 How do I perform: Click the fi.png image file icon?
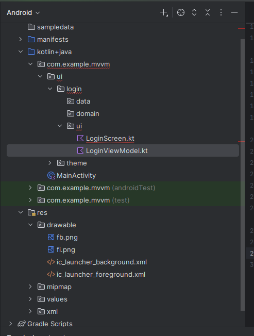point(51,249)
